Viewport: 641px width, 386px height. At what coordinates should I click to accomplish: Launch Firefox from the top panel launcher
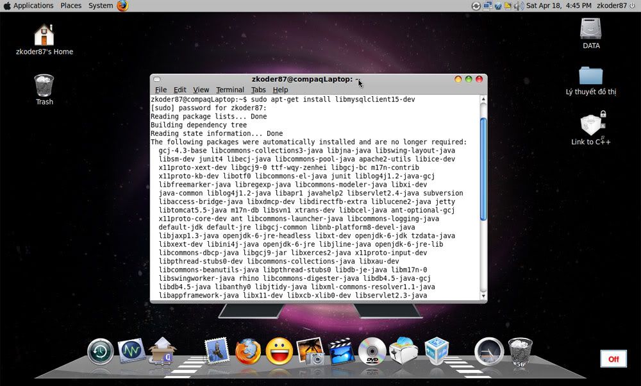pos(122,6)
